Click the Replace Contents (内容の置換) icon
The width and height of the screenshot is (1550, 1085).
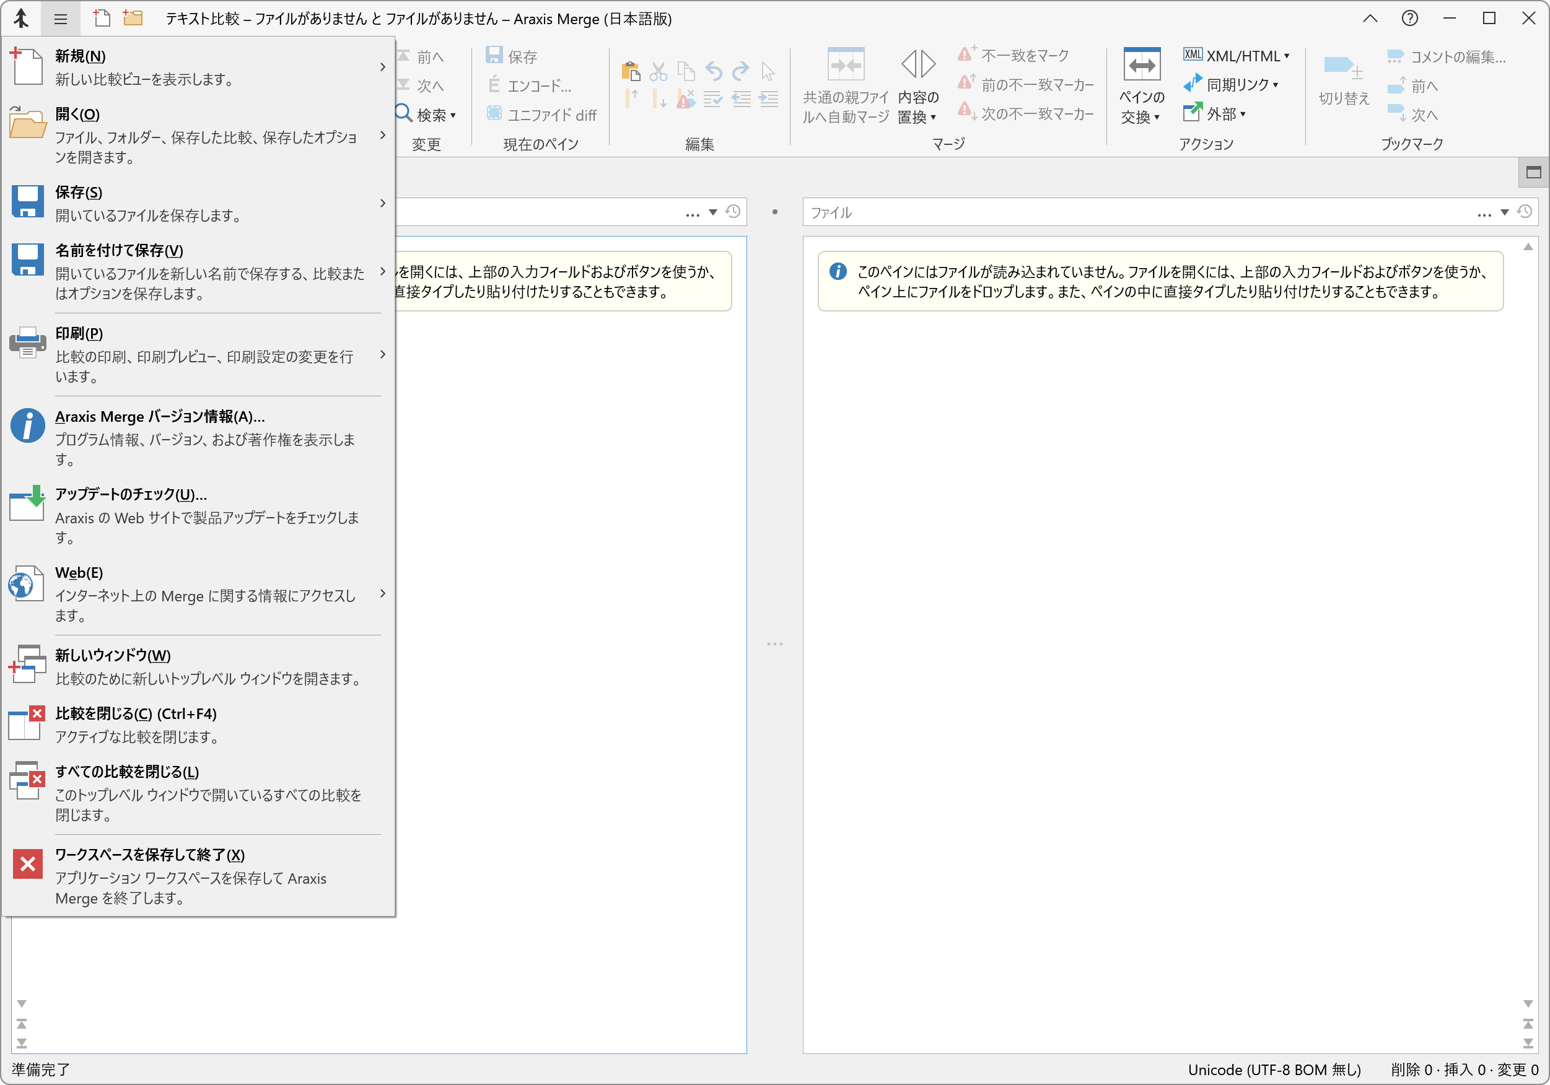point(918,66)
